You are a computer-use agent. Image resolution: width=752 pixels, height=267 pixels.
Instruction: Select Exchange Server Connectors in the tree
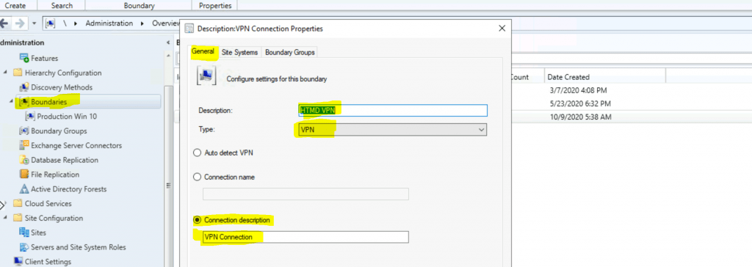[76, 145]
